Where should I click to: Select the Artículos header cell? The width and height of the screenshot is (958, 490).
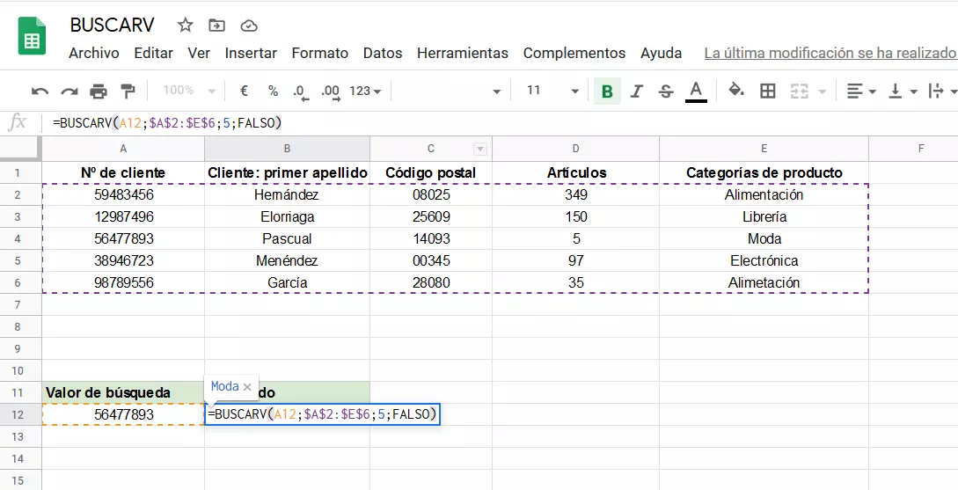575,173
